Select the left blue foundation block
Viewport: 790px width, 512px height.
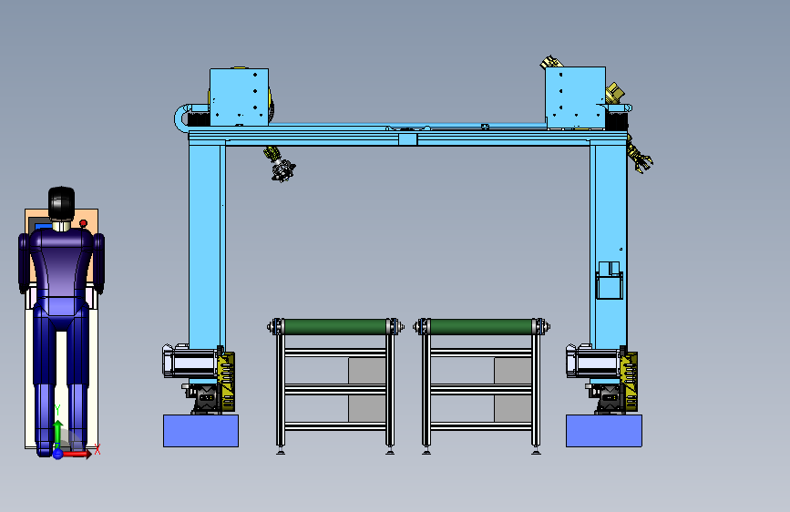pyautogui.click(x=200, y=431)
